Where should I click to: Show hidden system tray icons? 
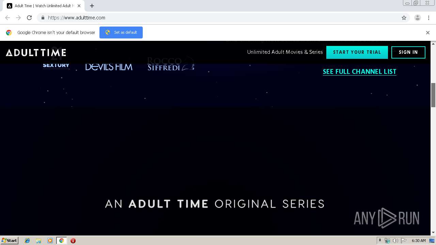click(380, 241)
